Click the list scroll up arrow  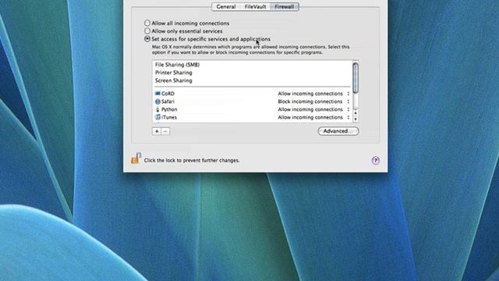point(356,113)
